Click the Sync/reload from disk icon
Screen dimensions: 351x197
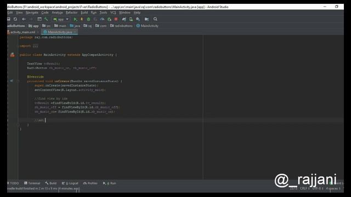tap(15, 19)
